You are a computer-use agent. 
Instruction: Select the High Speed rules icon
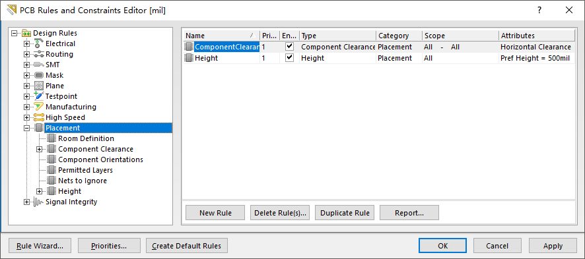pos(39,117)
